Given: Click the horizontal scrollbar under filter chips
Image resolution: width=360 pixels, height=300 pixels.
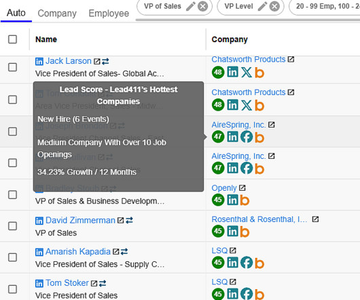Looking at the screenshot, I should 248,20.
